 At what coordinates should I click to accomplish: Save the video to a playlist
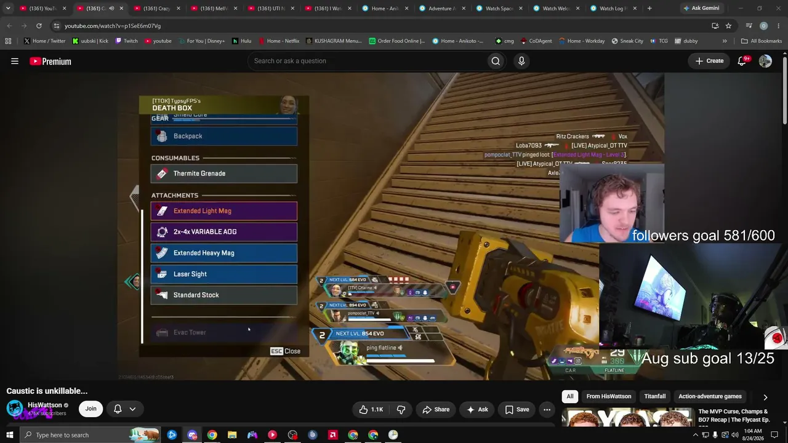[517, 409]
